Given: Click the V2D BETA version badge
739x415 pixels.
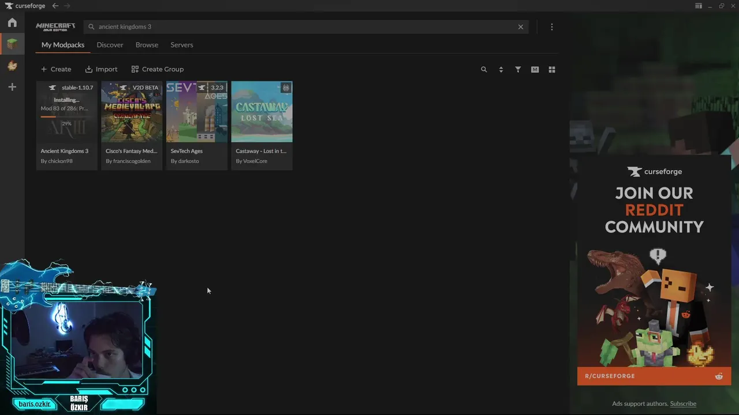Looking at the screenshot, I should pyautogui.click(x=139, y=88).
